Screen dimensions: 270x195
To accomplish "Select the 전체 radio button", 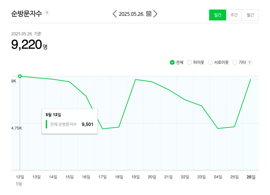I will click(172, 62).
